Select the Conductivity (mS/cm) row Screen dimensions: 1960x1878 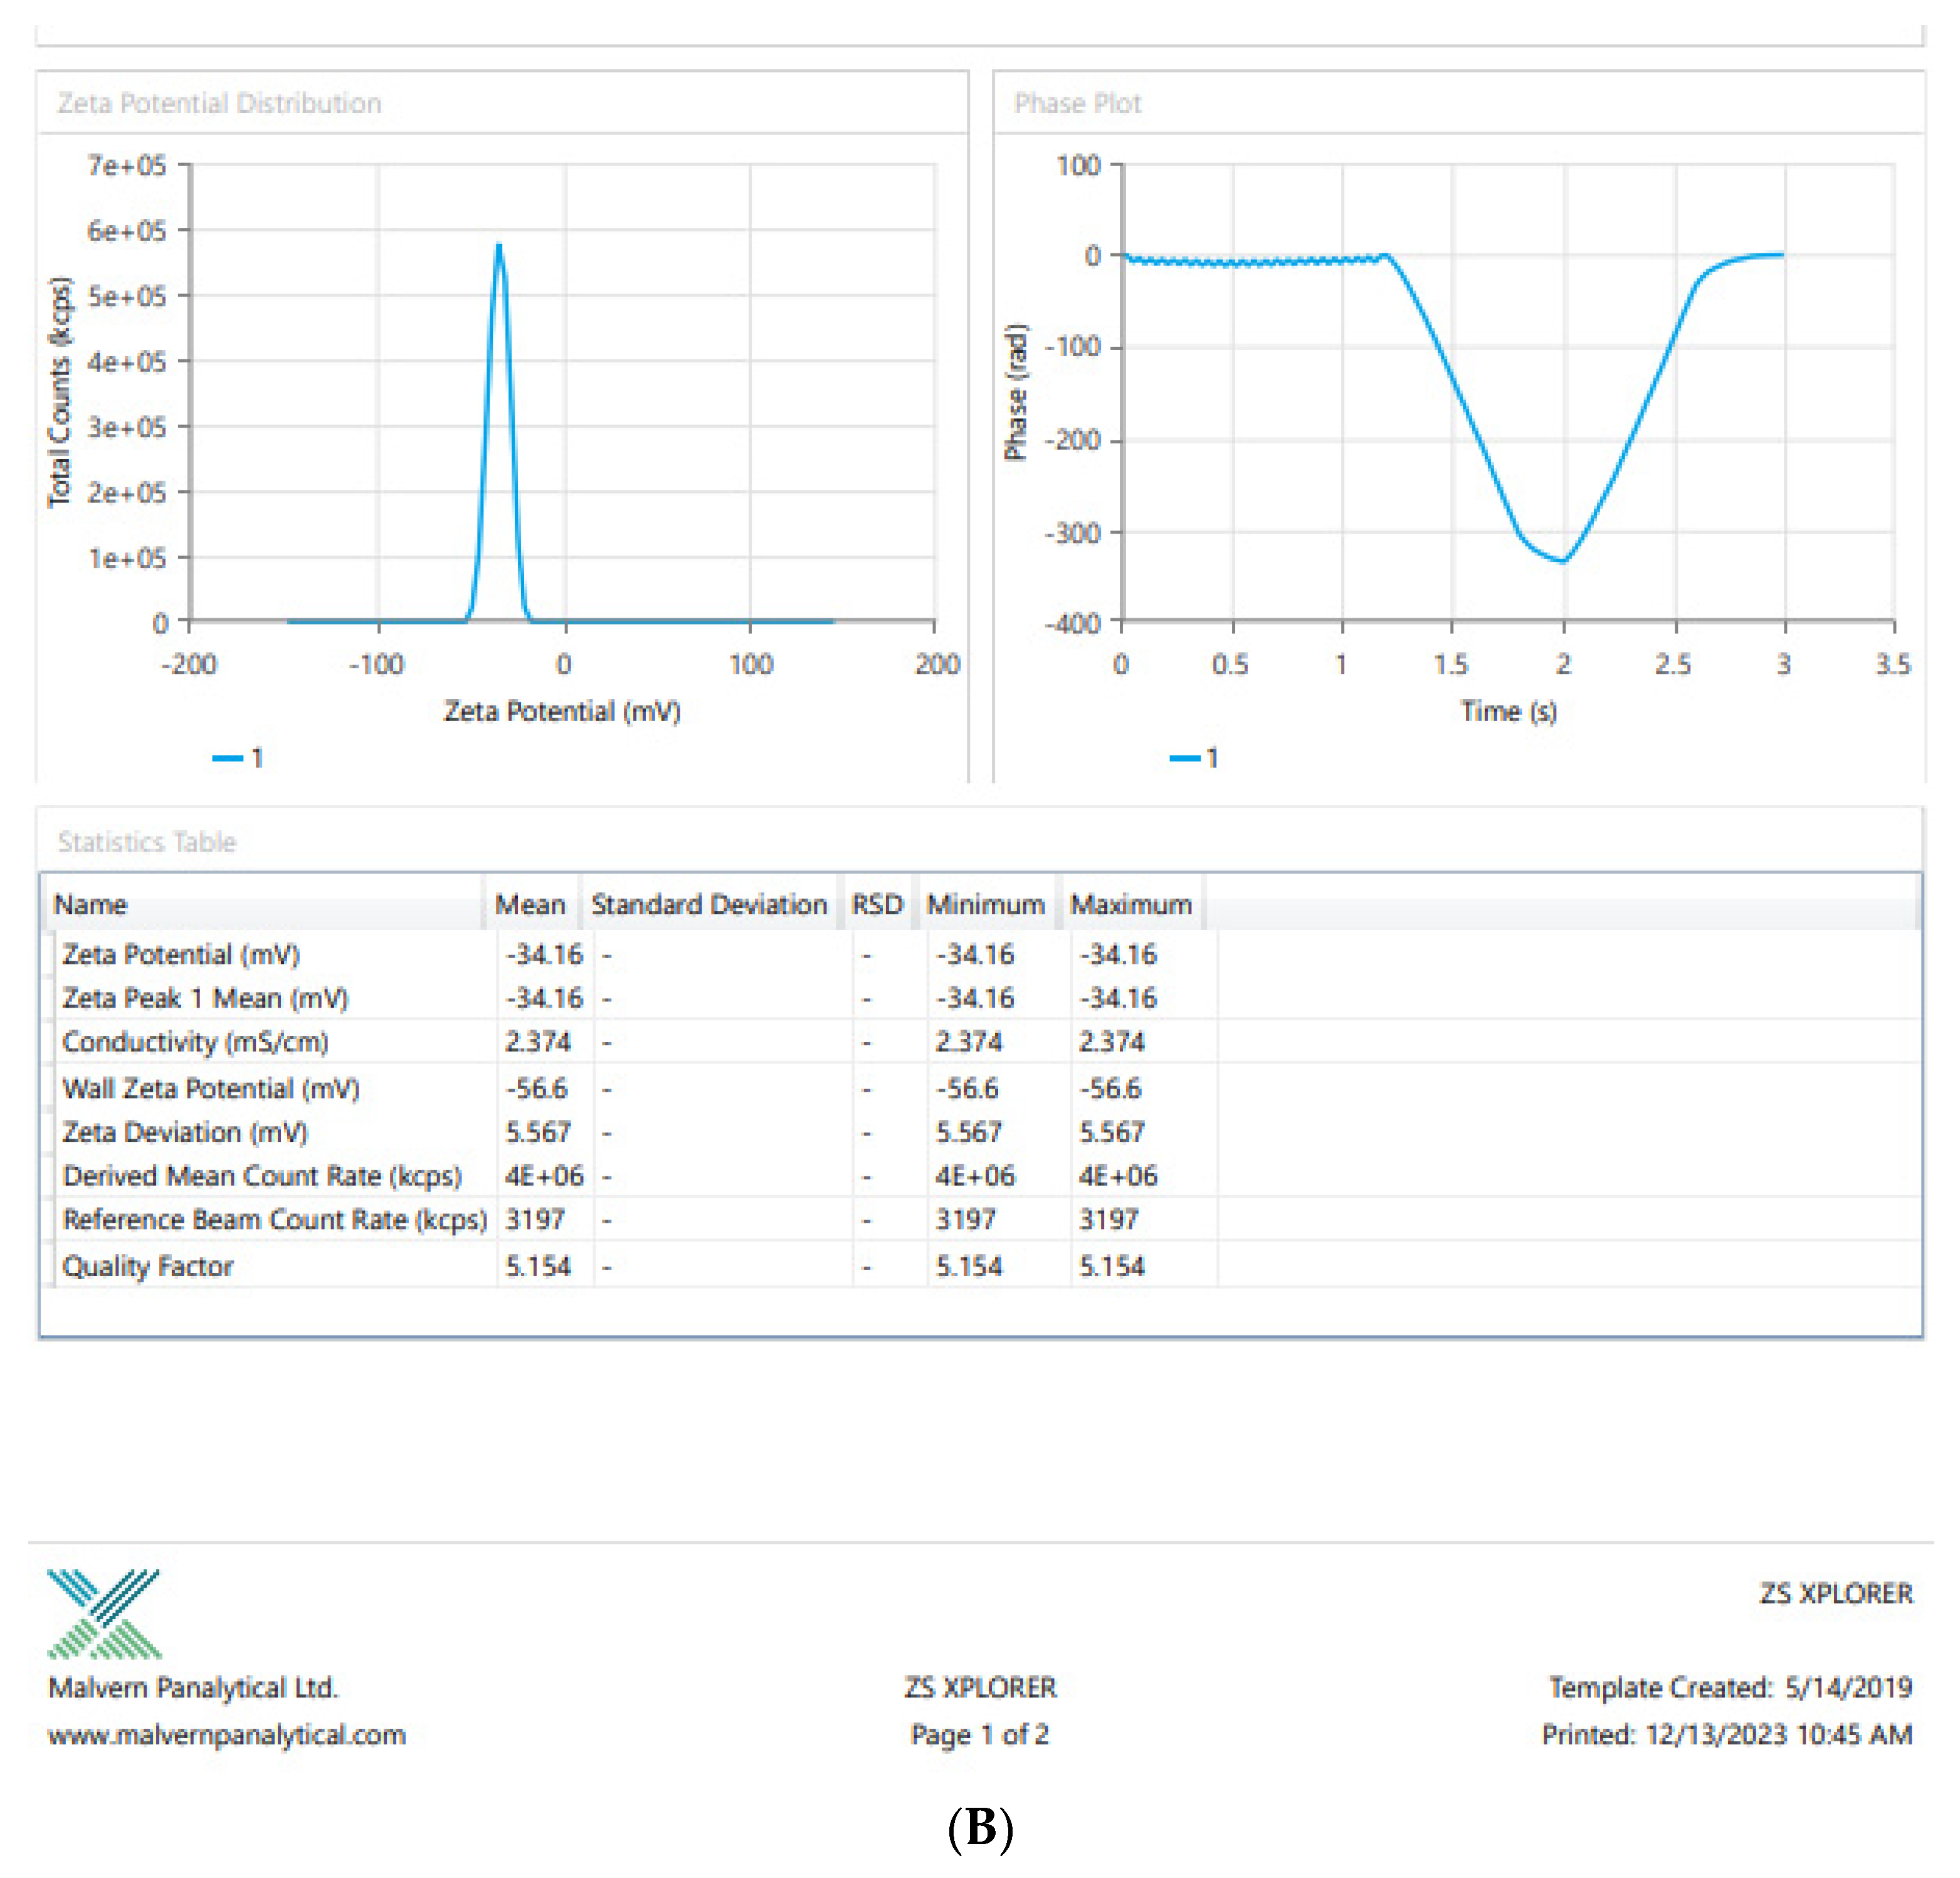[x=195, y=1042]
